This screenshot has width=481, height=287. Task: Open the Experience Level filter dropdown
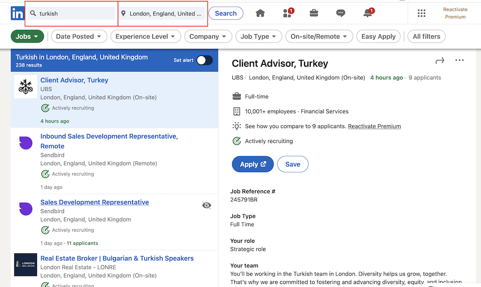[145, 37]
